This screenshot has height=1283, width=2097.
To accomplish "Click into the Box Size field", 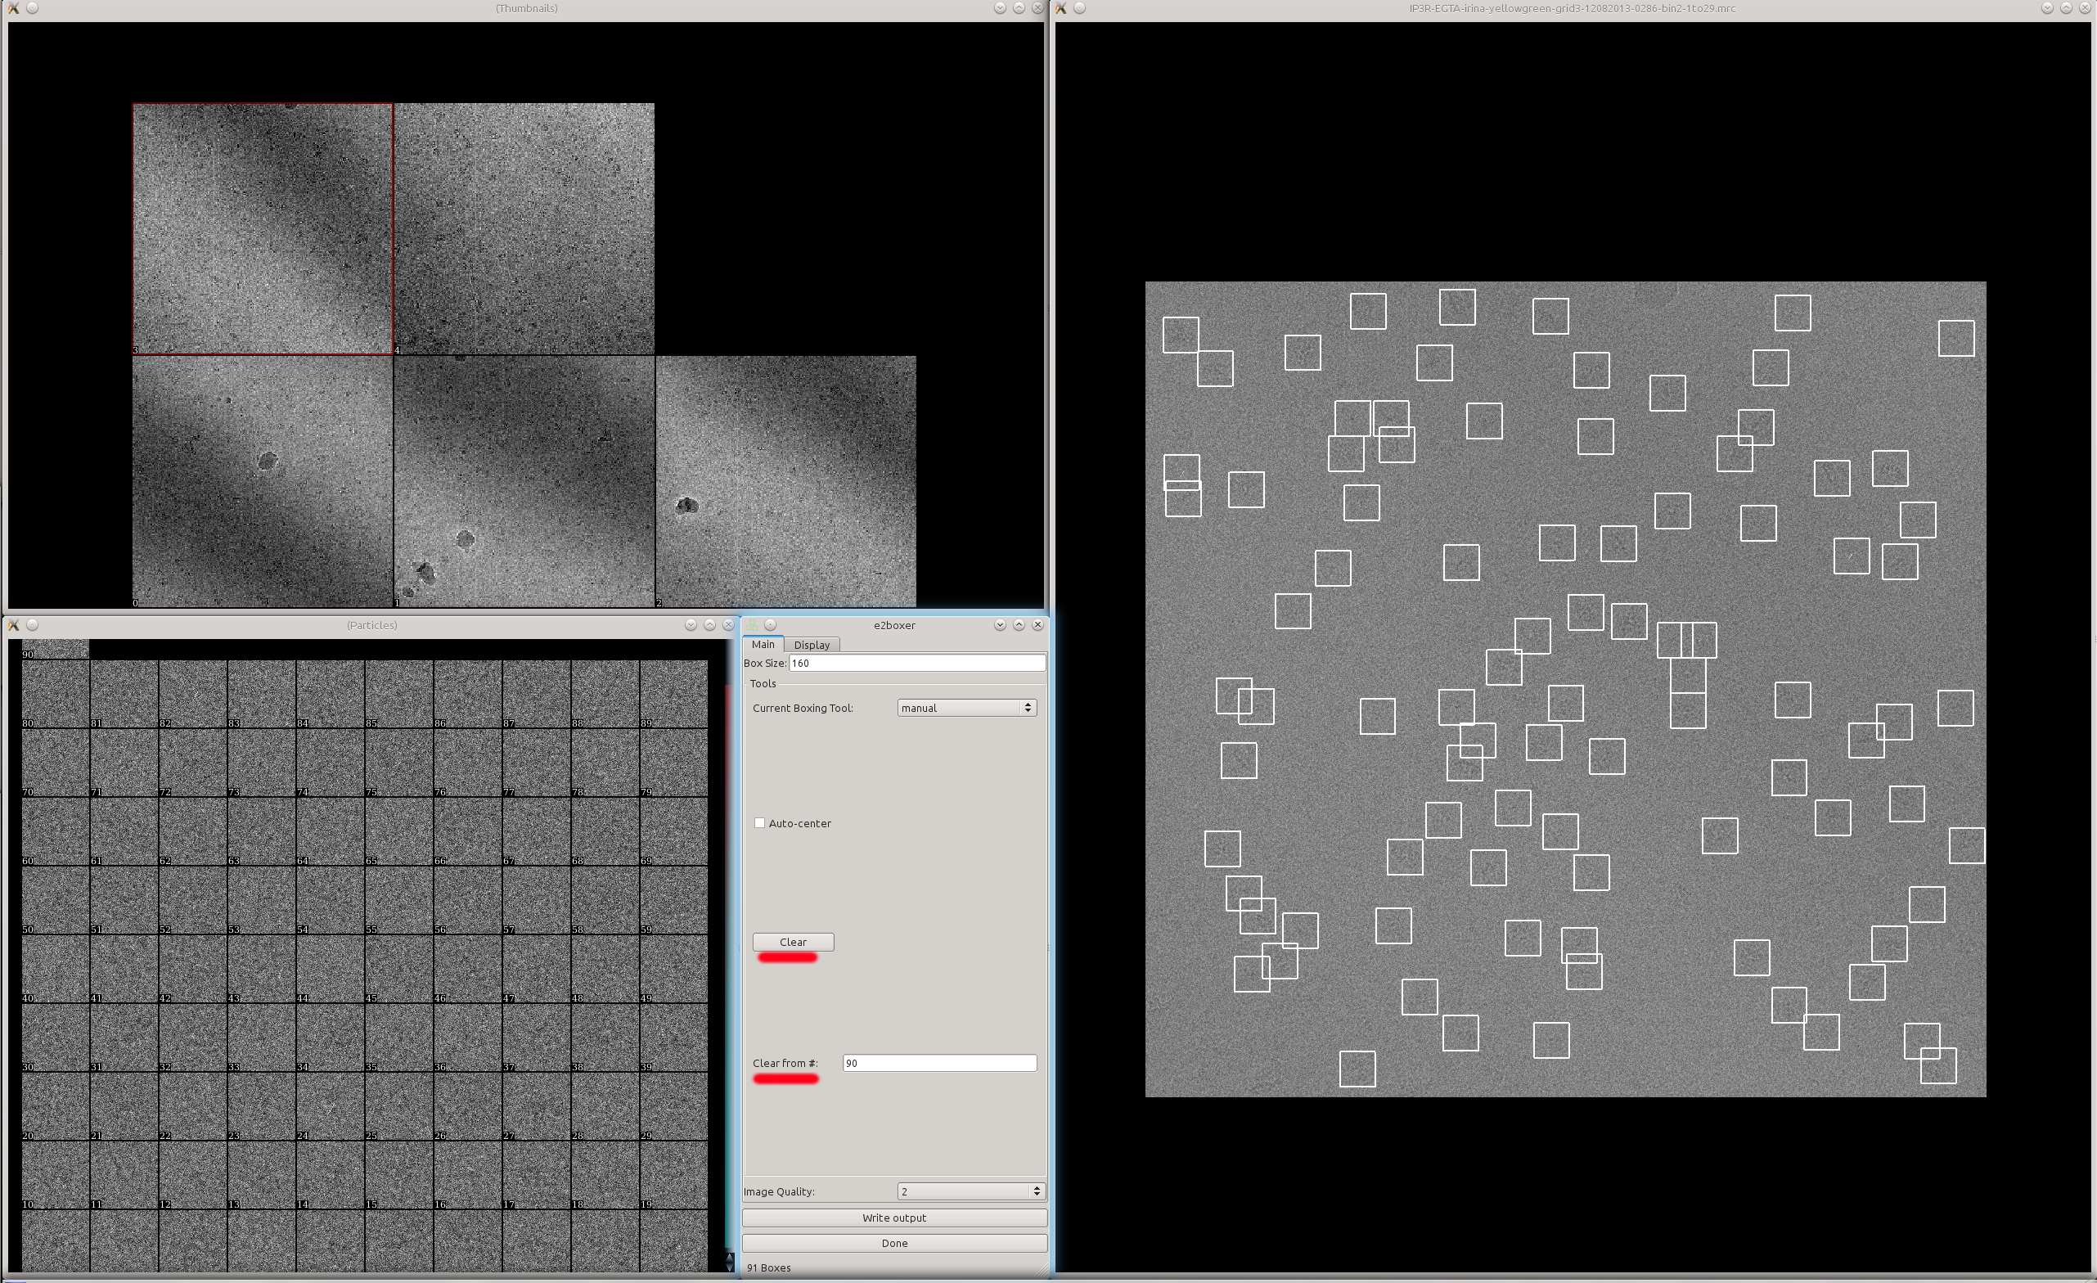I will pyautogui.click(x=916, y=664).
